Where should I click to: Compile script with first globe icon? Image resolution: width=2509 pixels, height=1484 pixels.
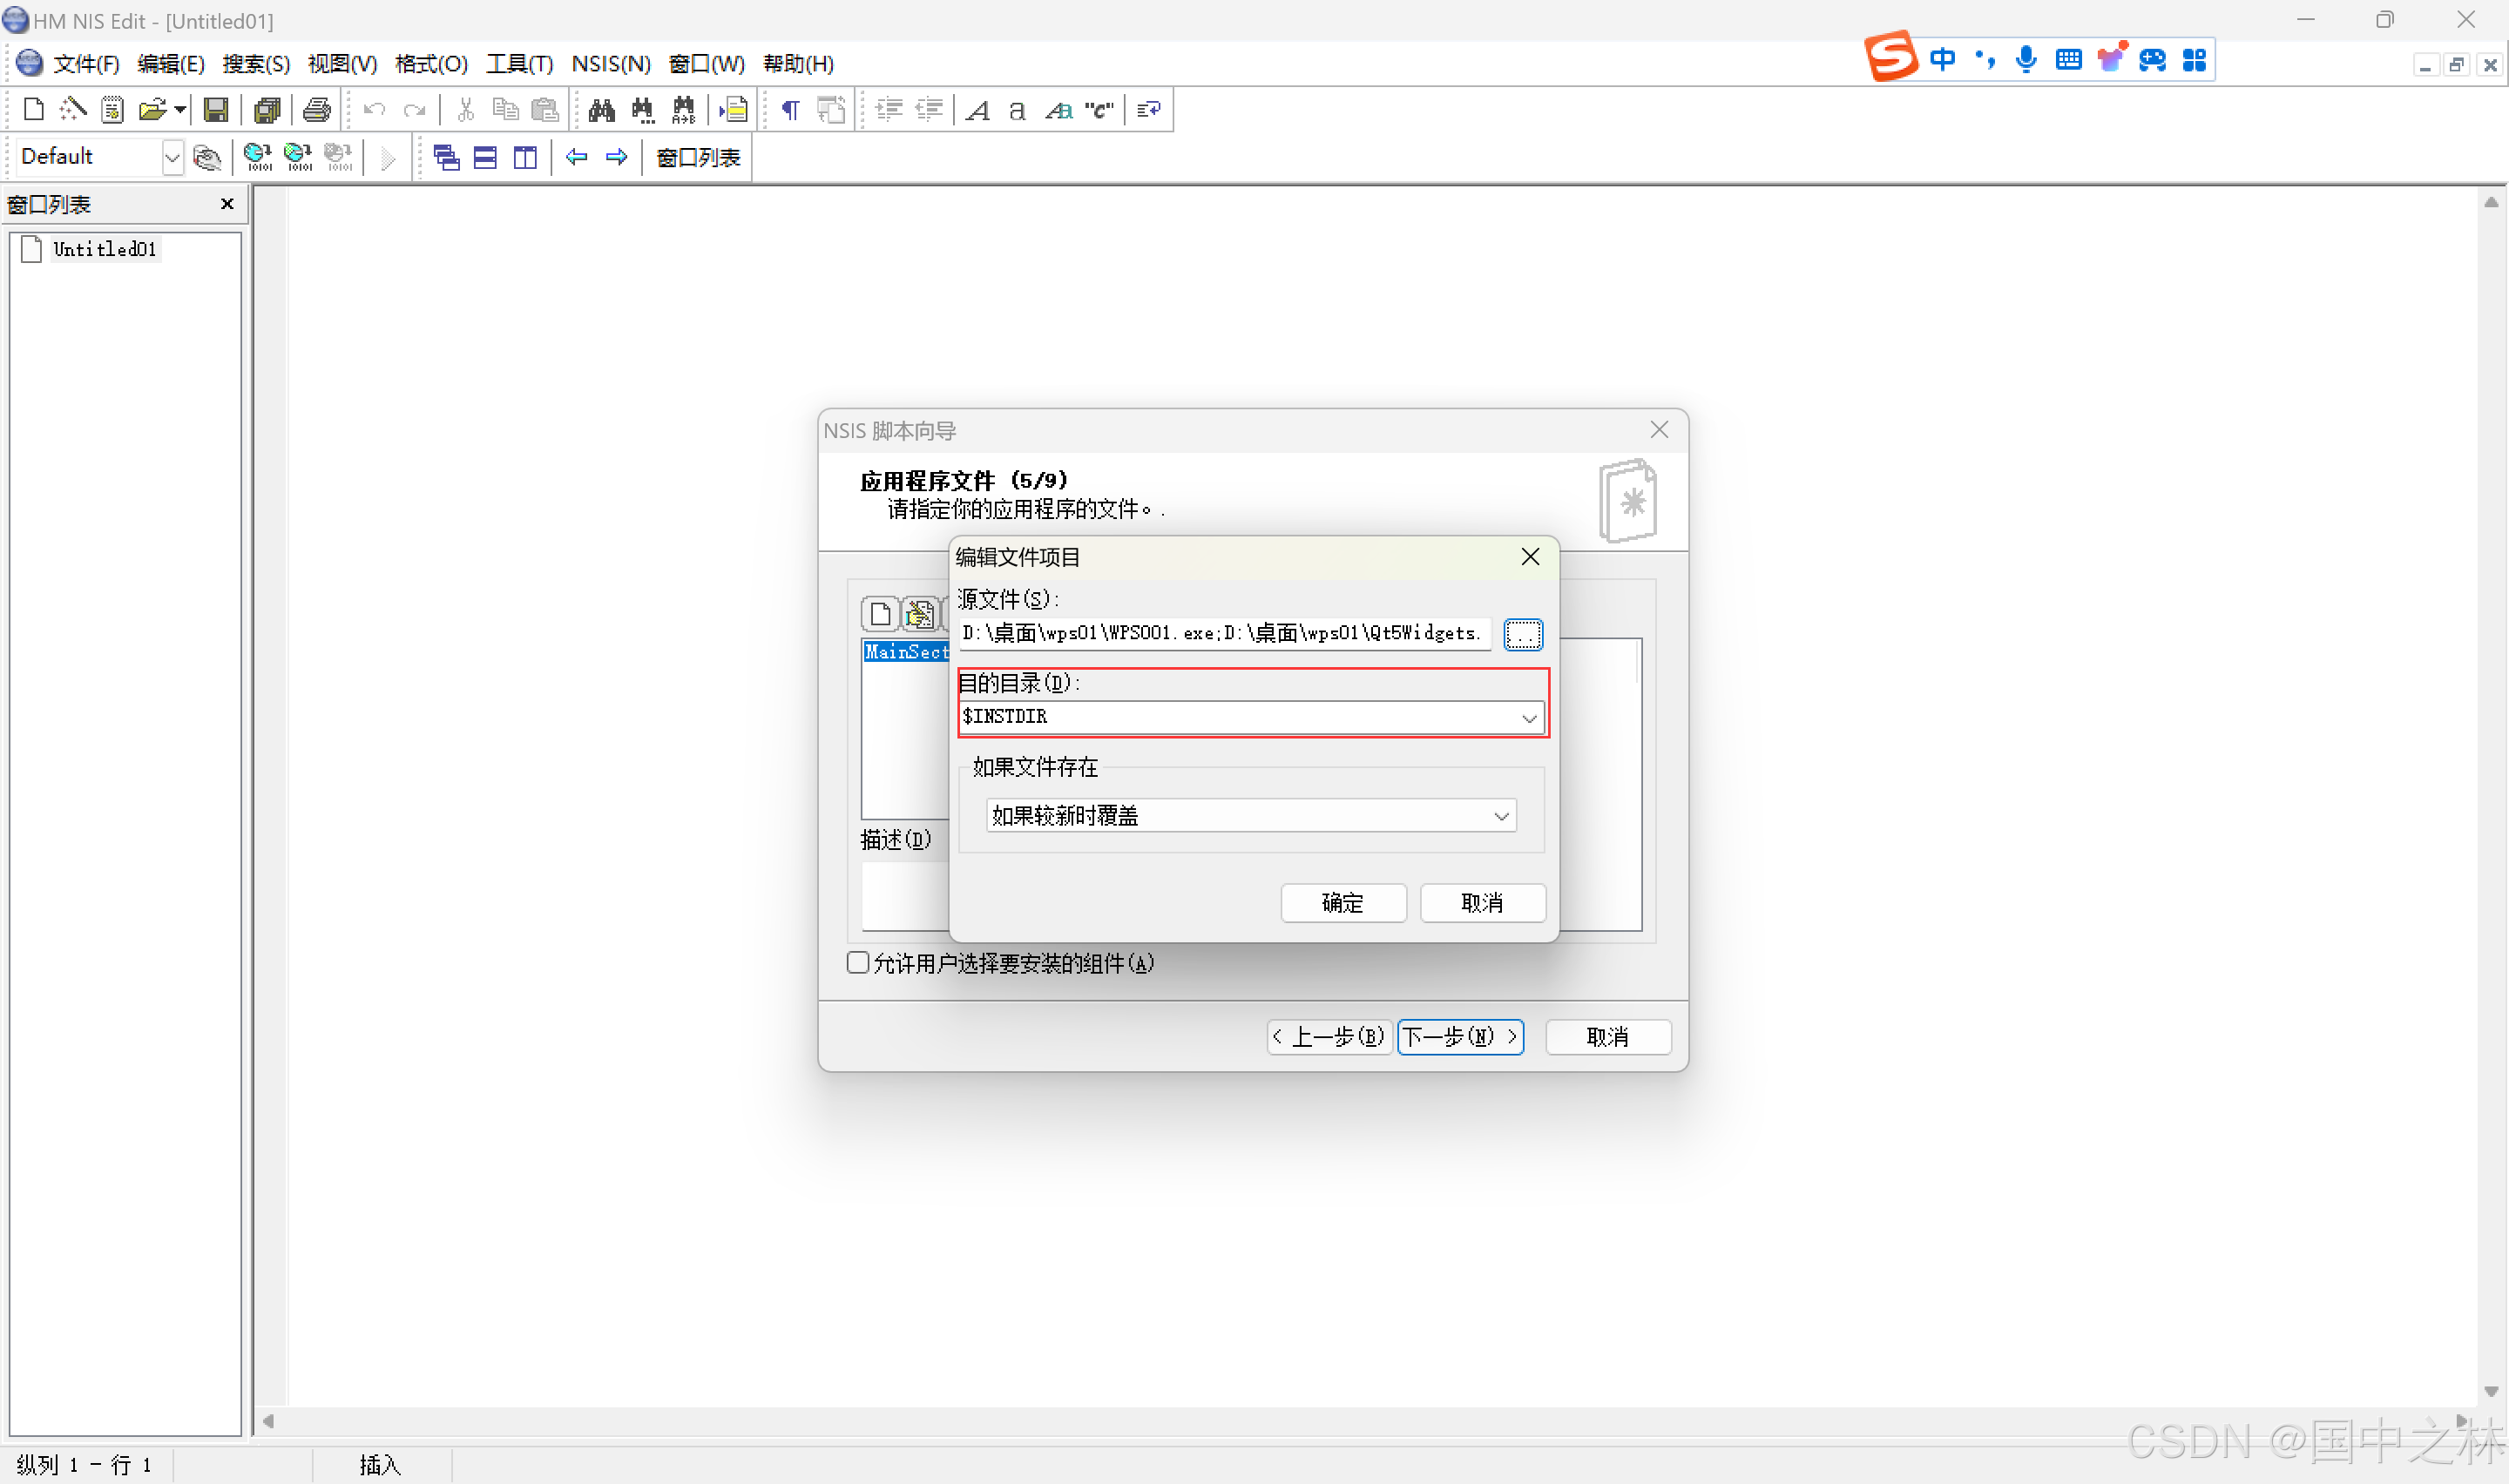(x=258, y=157)
